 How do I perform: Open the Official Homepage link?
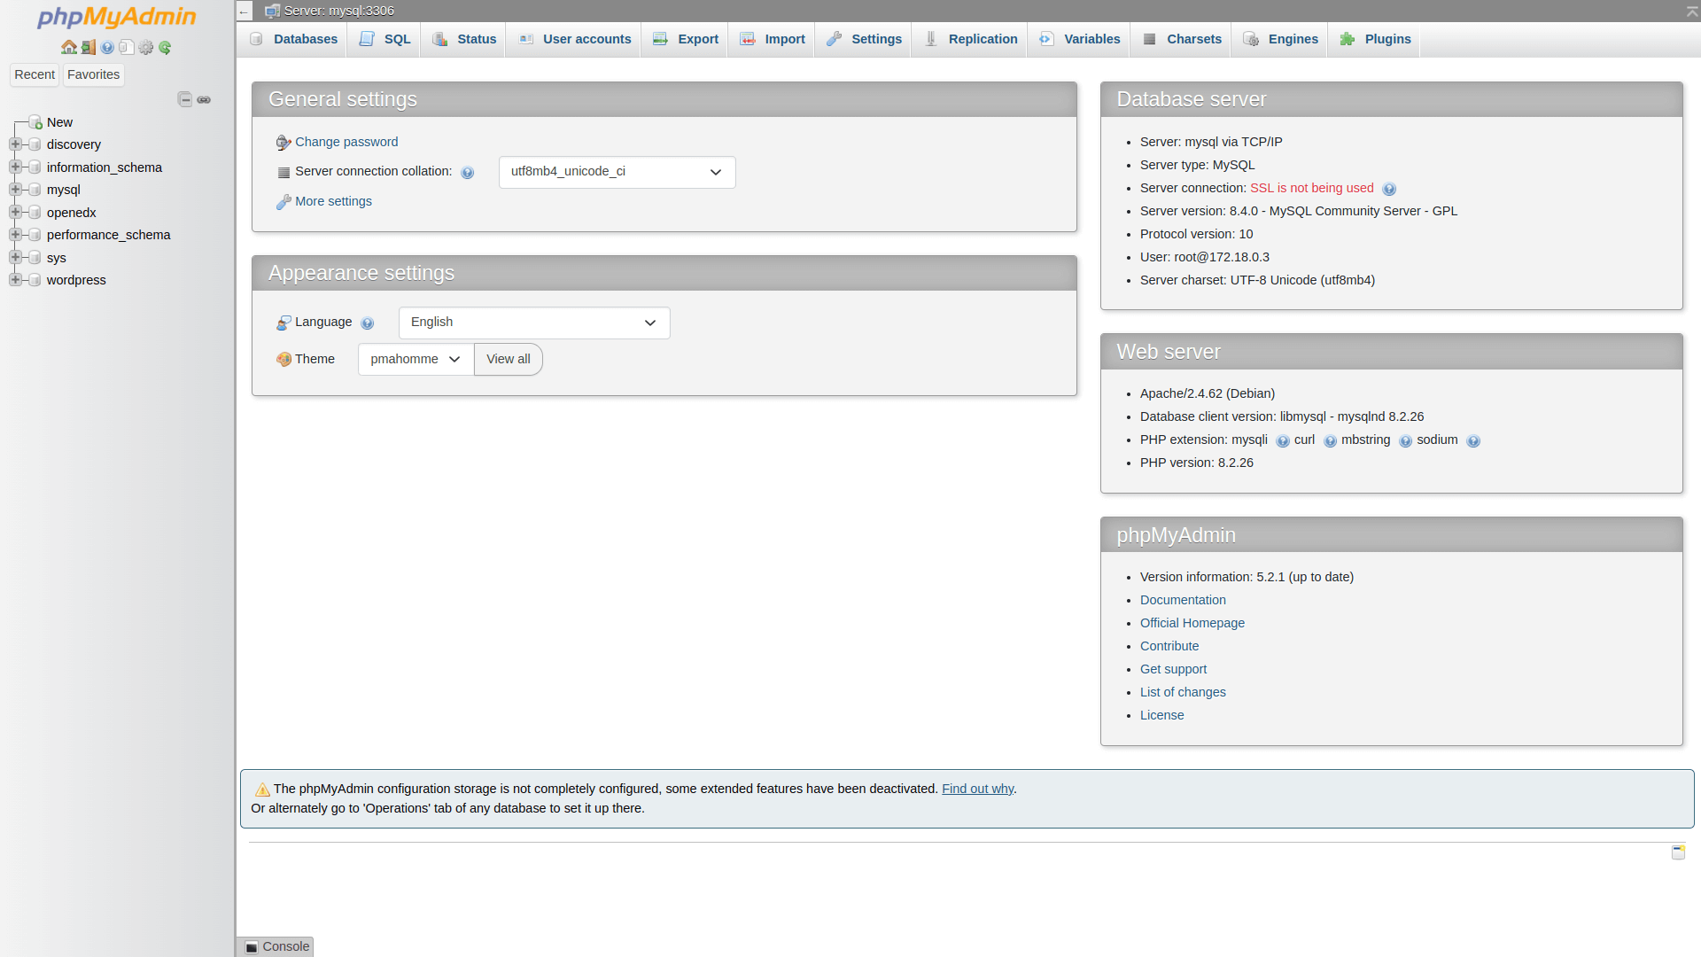1192,623
